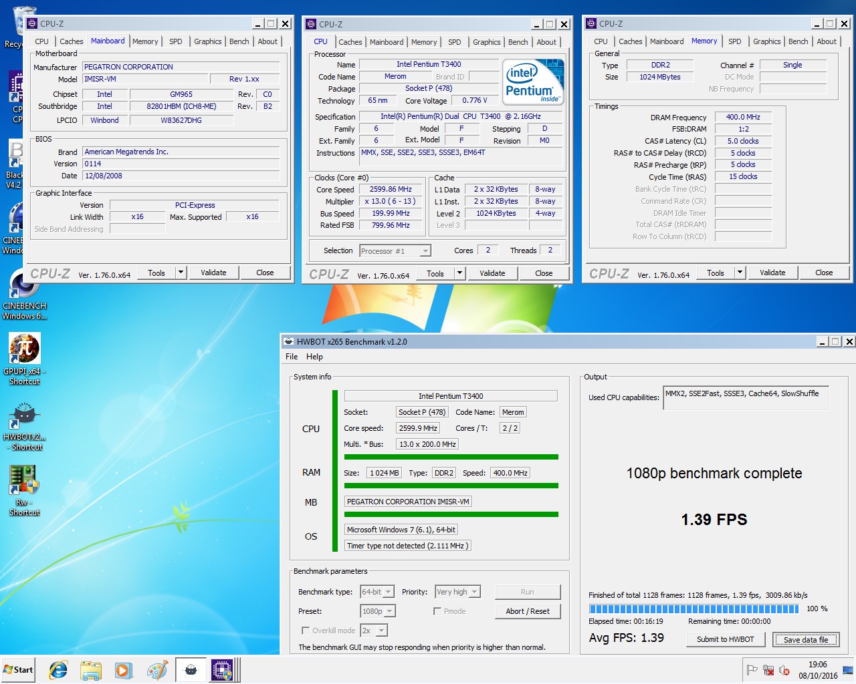Click the Used CPU capabilities text box
This screenshot has height=684, width=856.
point(746,397)
